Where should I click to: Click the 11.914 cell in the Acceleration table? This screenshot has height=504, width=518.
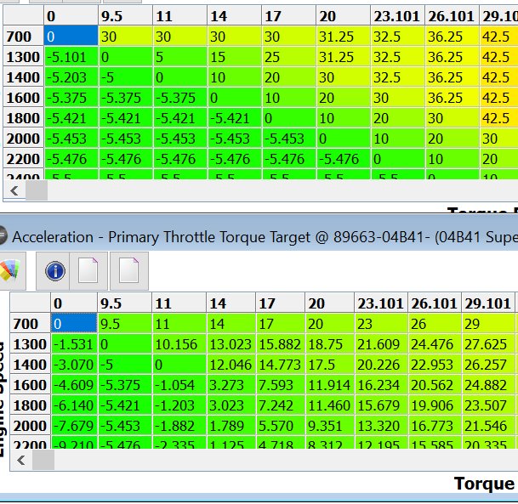pos(329,384)
